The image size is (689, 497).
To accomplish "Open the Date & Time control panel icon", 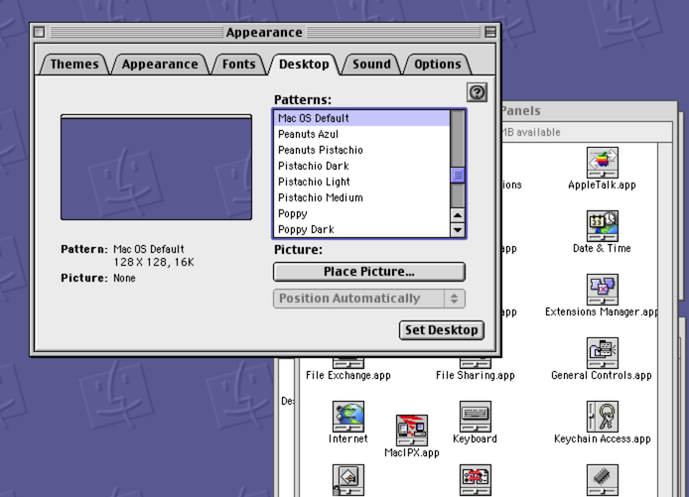I will click(x=602, y=226).
